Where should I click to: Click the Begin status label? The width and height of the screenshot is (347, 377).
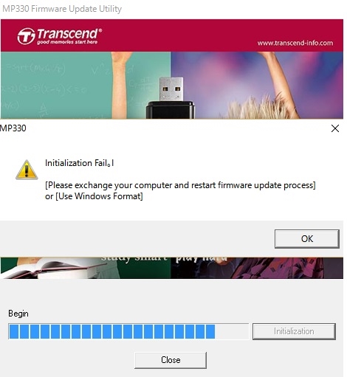pos(18,314)
